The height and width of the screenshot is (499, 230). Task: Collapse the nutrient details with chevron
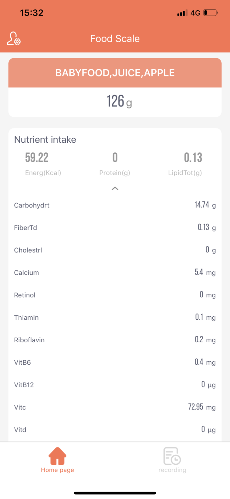(115, 188)
